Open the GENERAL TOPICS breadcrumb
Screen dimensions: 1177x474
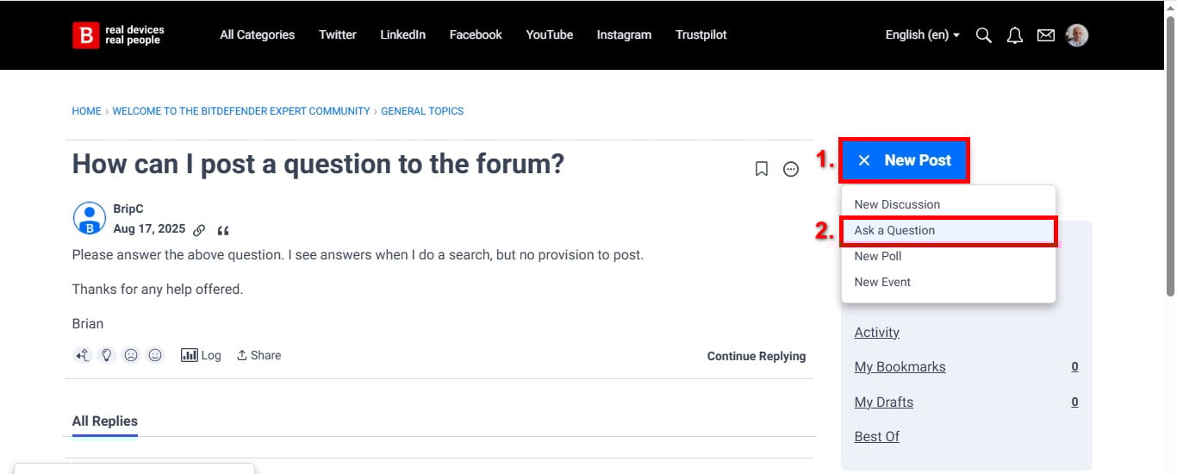click(422, 111)
